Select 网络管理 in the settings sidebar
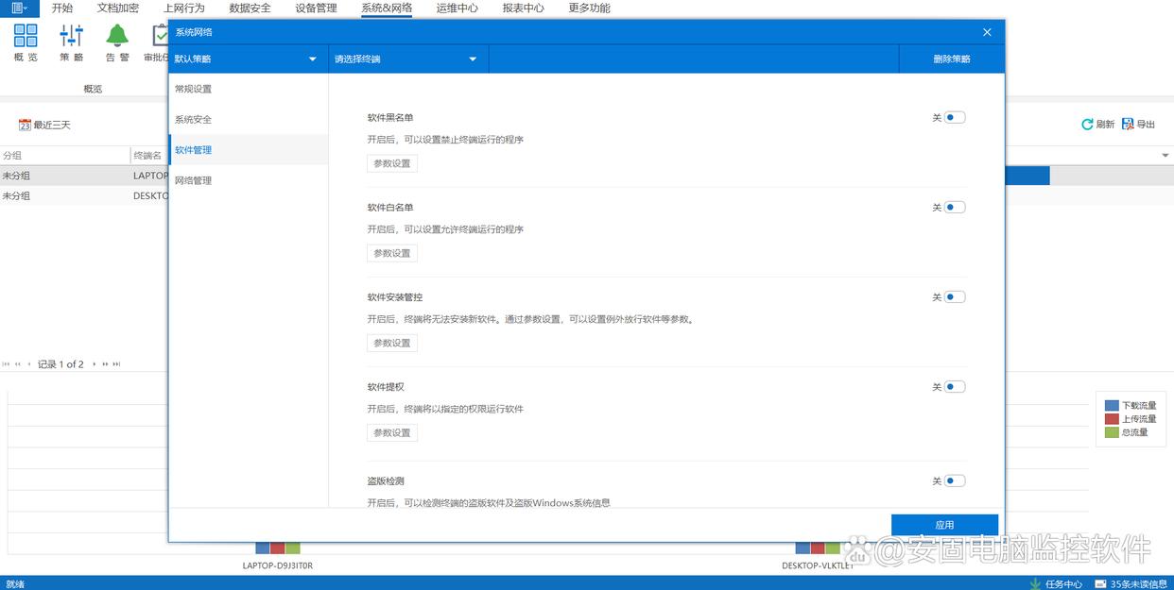Viewport: 1174px width, 590px height. [x=194, y=180]
